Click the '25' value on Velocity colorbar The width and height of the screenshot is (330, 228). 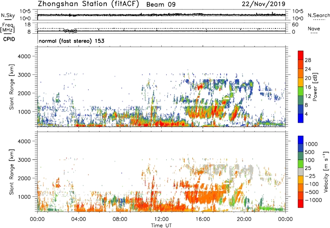click(308, 168)
